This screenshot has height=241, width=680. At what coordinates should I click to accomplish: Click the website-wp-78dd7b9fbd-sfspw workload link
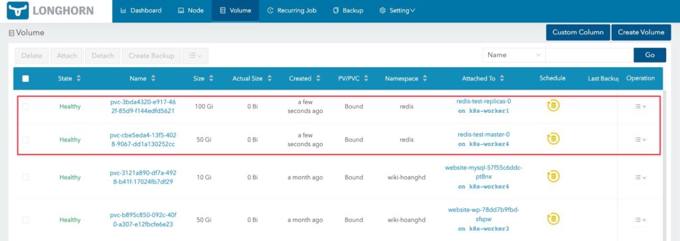483,214
